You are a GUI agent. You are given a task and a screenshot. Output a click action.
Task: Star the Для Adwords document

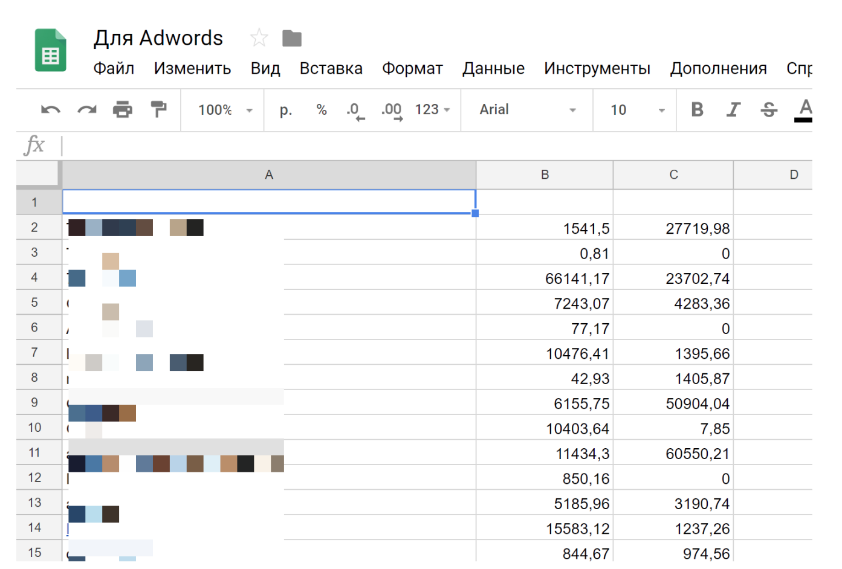(259, 38)
